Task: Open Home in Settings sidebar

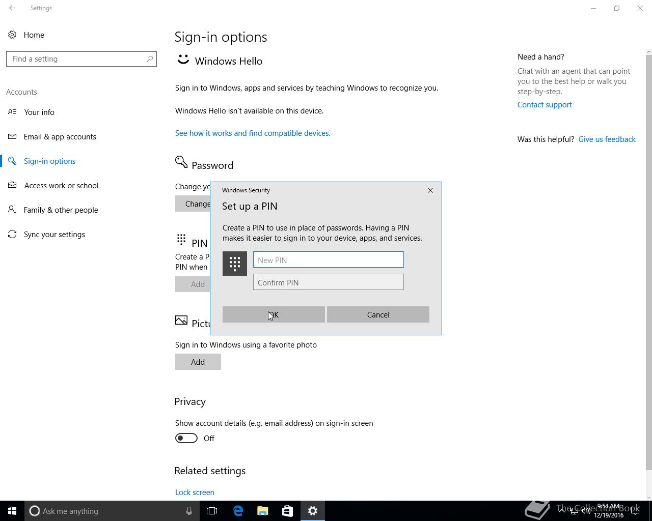Action: [34, 35]
